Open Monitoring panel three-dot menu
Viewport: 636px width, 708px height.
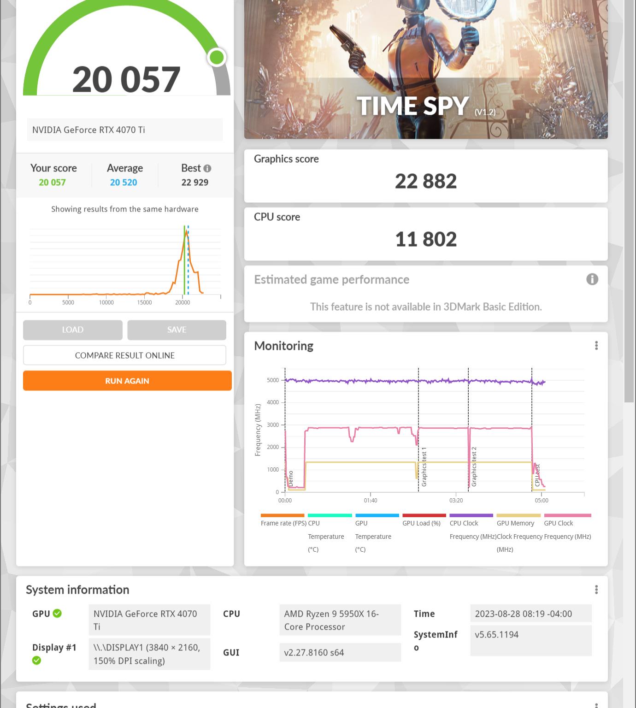[x=596, y=346]
